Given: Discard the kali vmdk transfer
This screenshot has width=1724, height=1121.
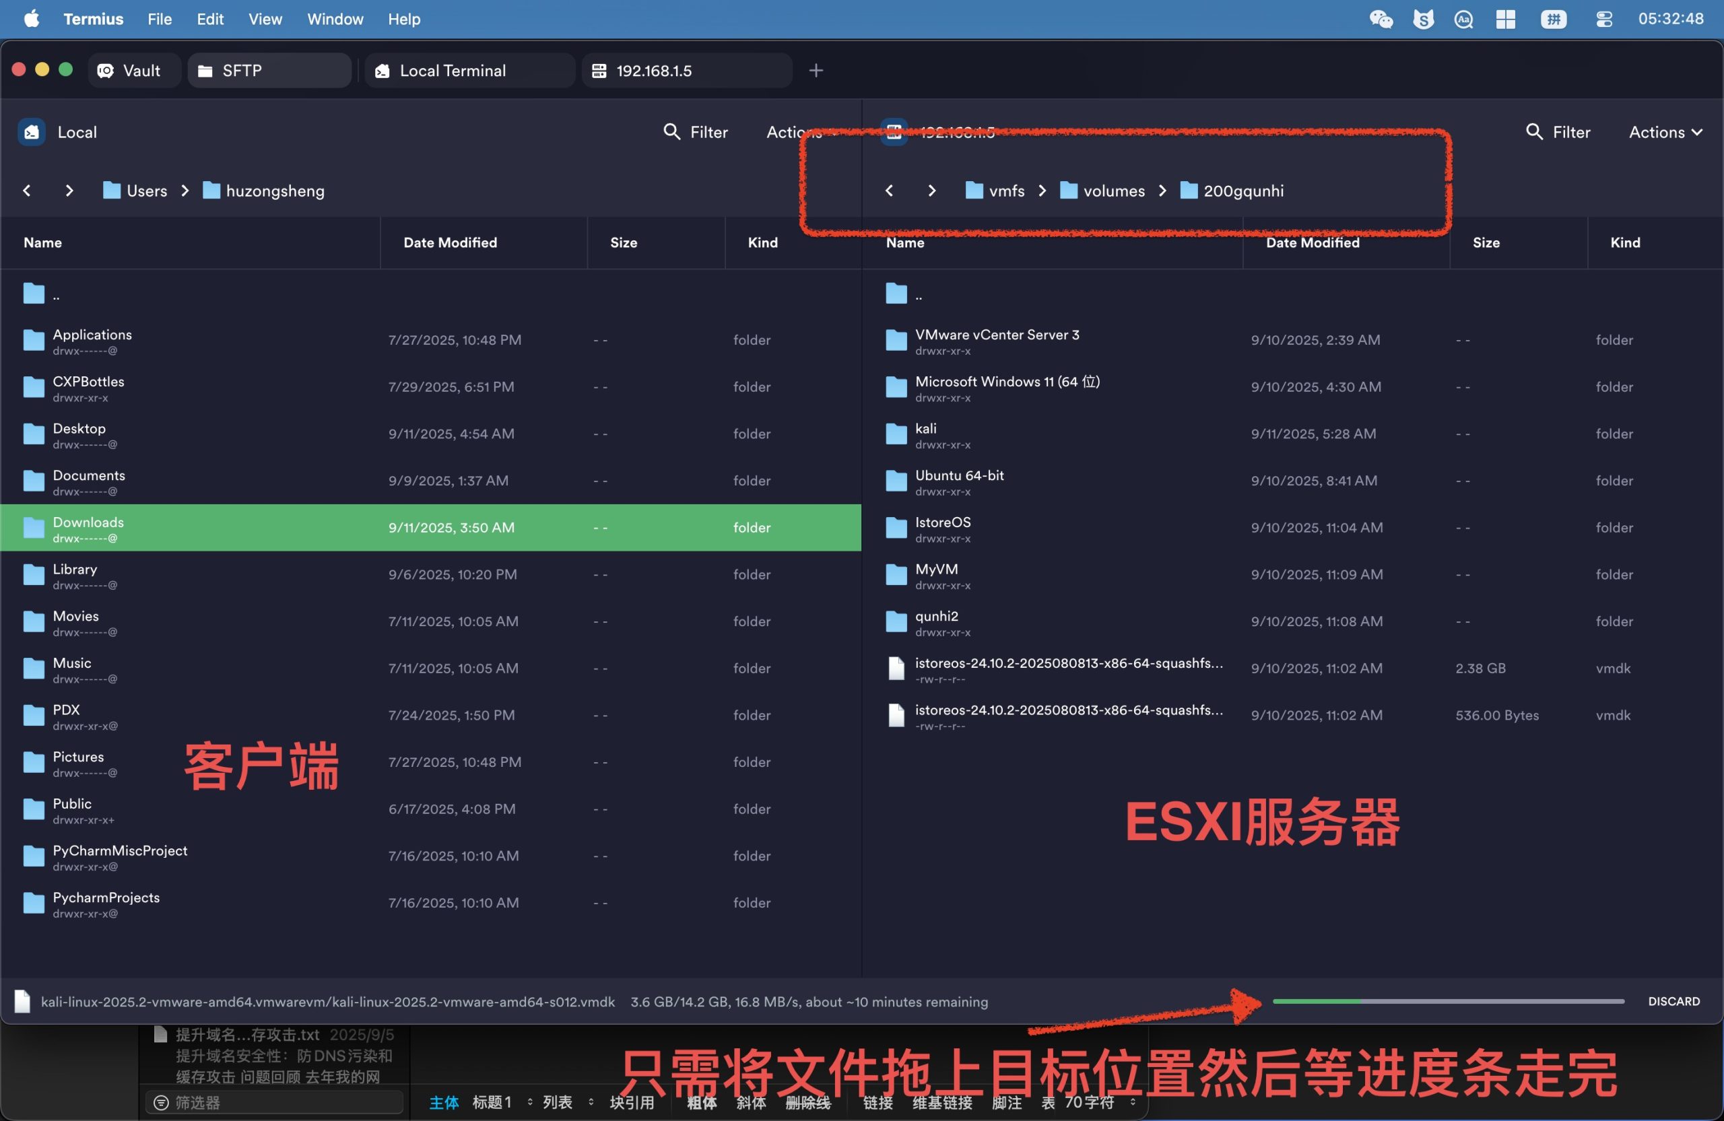Looking at the screenshot, I should pyautogui.click(x=1673, y=1000).
